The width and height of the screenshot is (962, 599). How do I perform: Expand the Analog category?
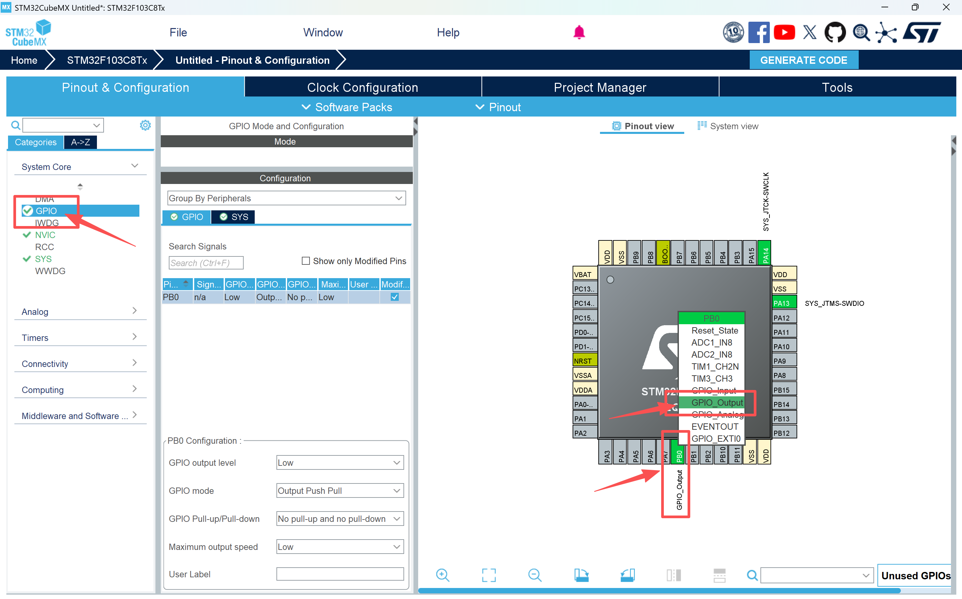point(80,312)
